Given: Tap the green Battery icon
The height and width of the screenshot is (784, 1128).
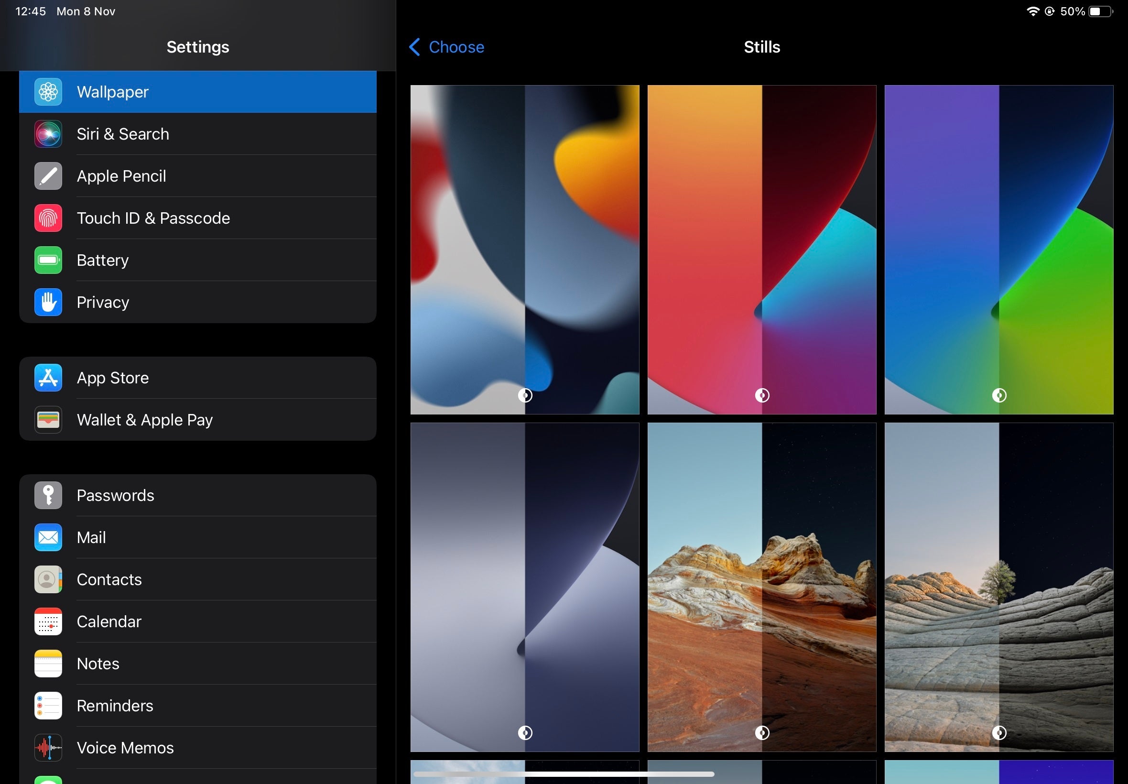Looking at the screenshot, I should 48,260.
